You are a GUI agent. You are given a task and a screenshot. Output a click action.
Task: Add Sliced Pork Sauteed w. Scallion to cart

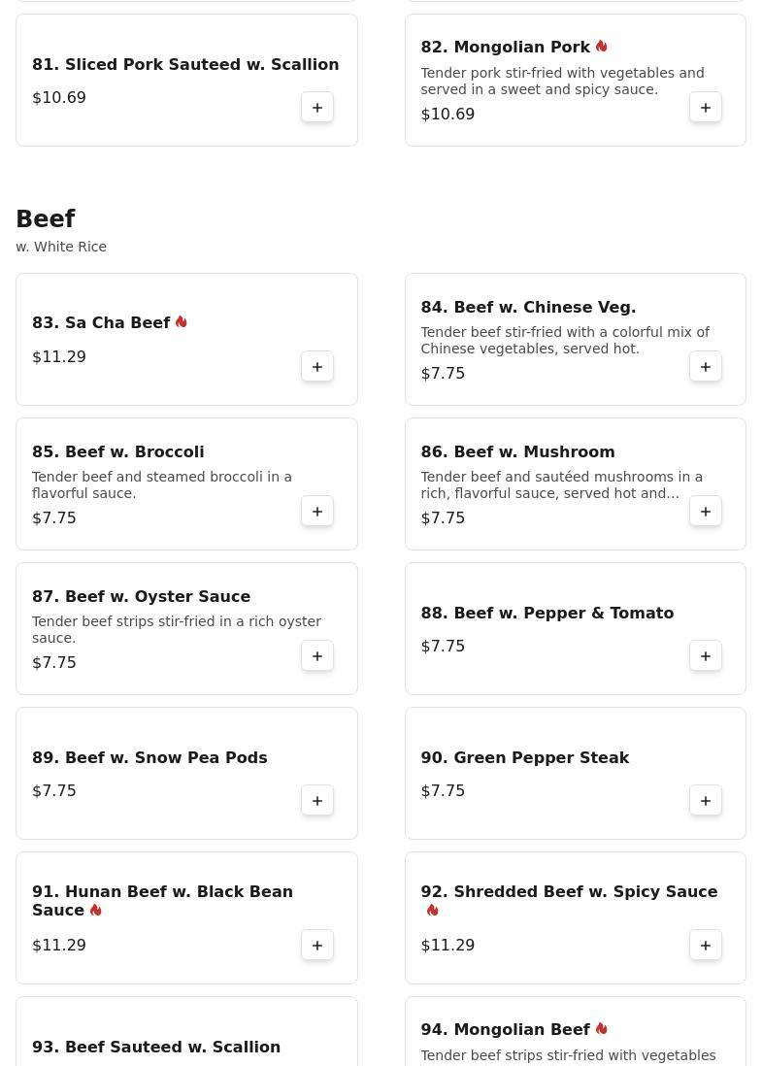(317, 108)
